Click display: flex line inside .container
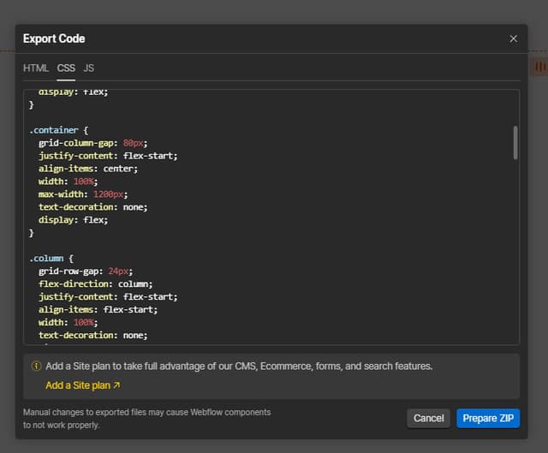The image size is (548, 453). pos(74,220)
